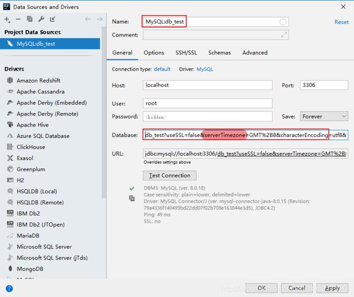Change connection type via default link

(x=162, y=69)
